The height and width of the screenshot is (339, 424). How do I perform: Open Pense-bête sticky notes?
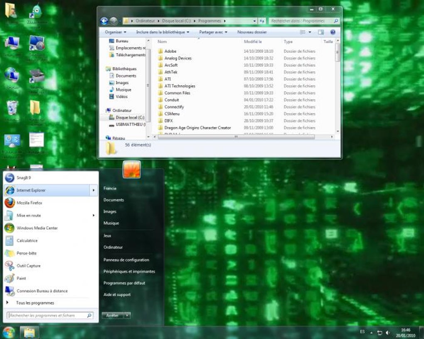click(51, 253)
